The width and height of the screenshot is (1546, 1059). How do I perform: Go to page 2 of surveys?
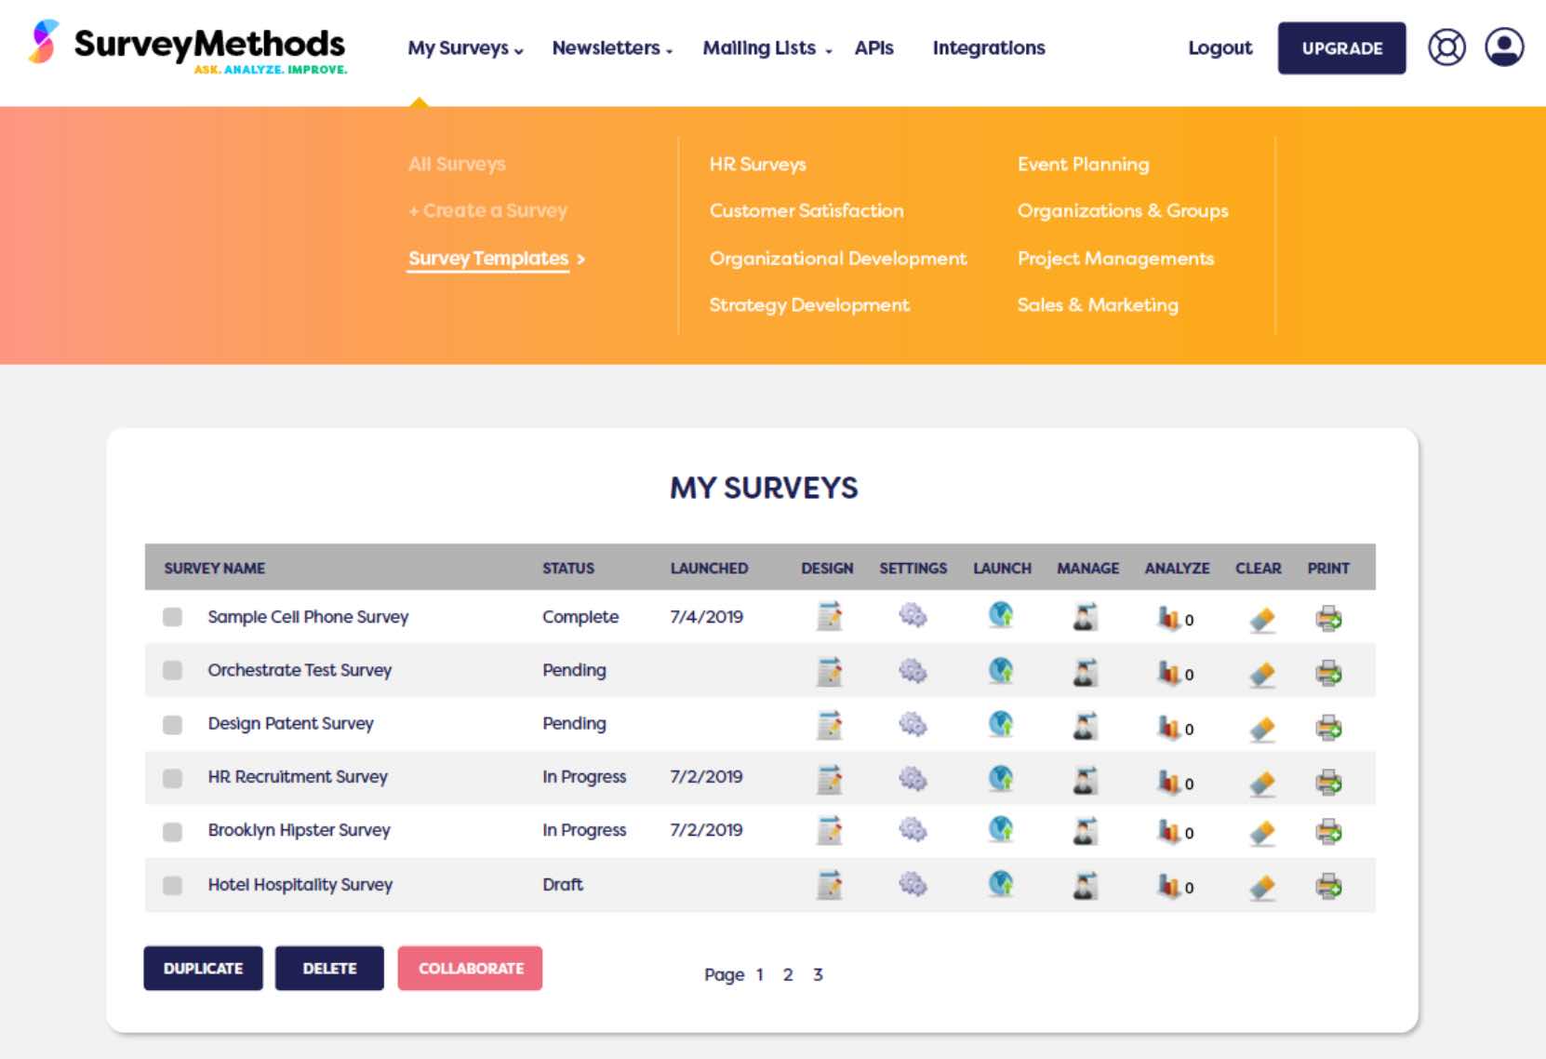[788, 974]
